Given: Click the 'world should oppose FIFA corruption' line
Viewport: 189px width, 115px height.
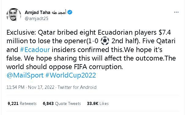Looking at the screenshot, I should pos(65,67).
